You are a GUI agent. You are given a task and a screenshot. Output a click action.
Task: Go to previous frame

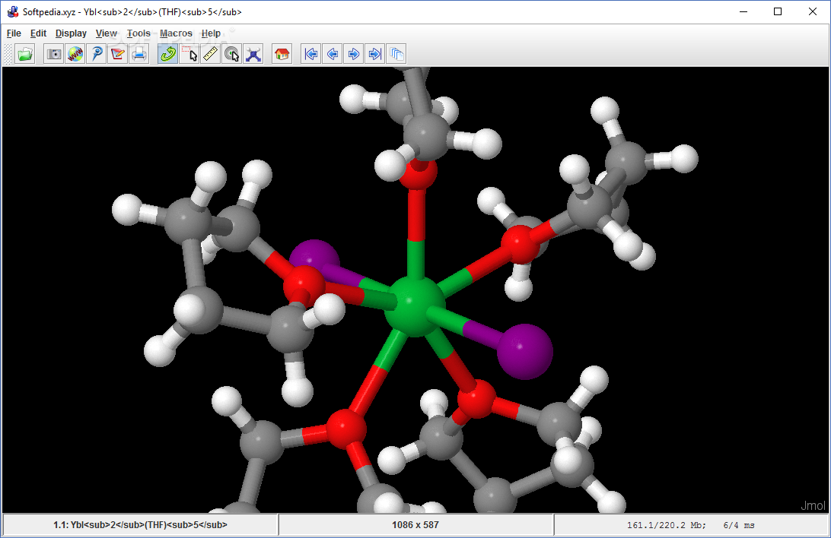coord(333,54)
